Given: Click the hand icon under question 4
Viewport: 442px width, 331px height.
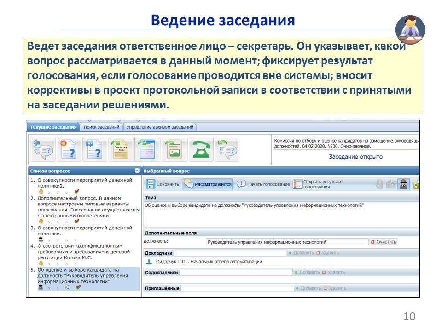Looking at the screenshot, I should click(41, 263).
